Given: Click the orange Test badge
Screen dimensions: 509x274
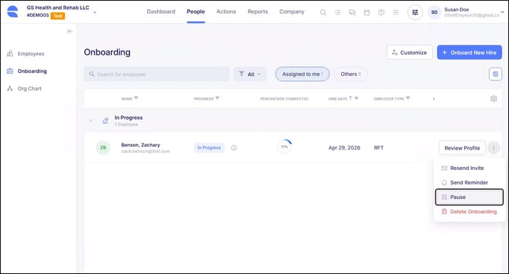Looking at the screenshot, I should point(58,16).
